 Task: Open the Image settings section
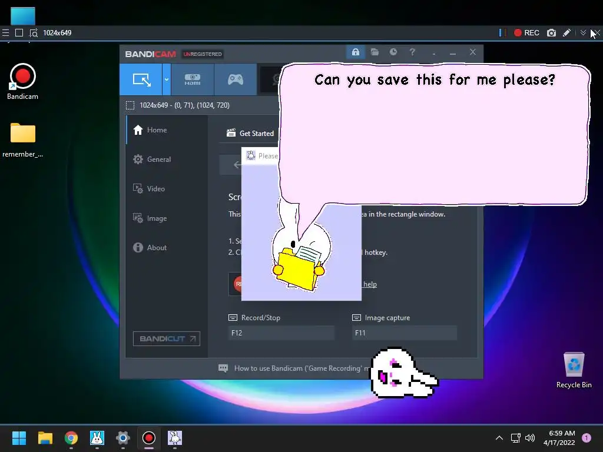(x=167, y=218)
